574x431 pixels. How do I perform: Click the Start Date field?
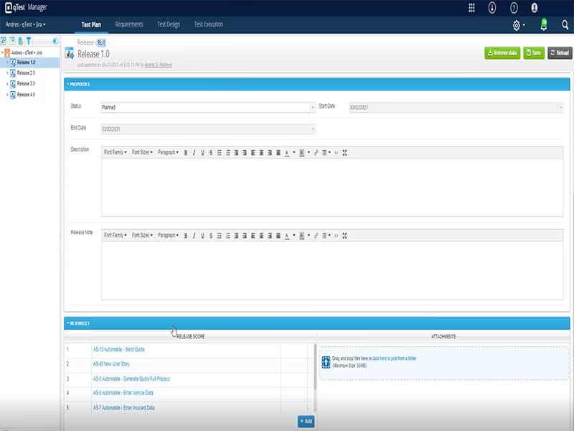click(x=456, y=107)
